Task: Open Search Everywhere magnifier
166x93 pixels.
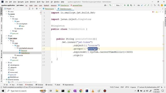Action: [158, 5]
